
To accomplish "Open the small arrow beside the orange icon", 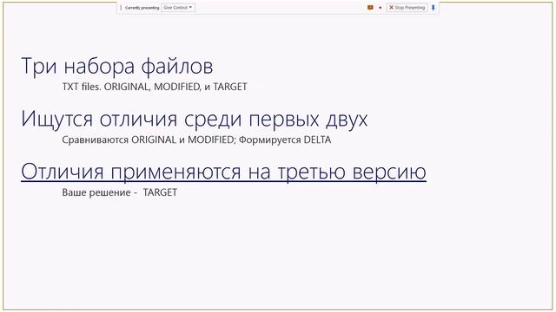I will pyautogui.click(x=381, y=8).
